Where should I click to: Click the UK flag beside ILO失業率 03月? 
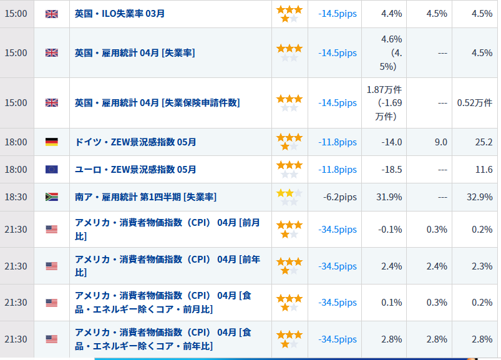[52, 14]
